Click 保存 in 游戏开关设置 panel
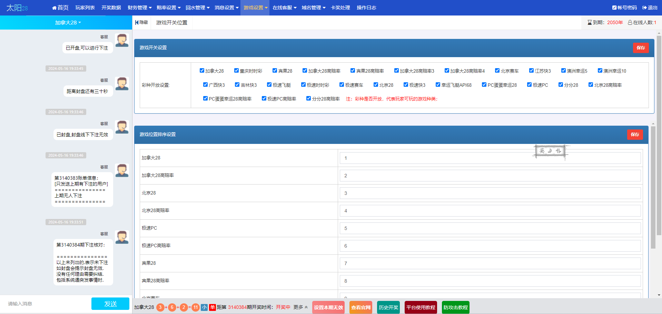This screenshot has height=314, width=662. click(641, 48)
